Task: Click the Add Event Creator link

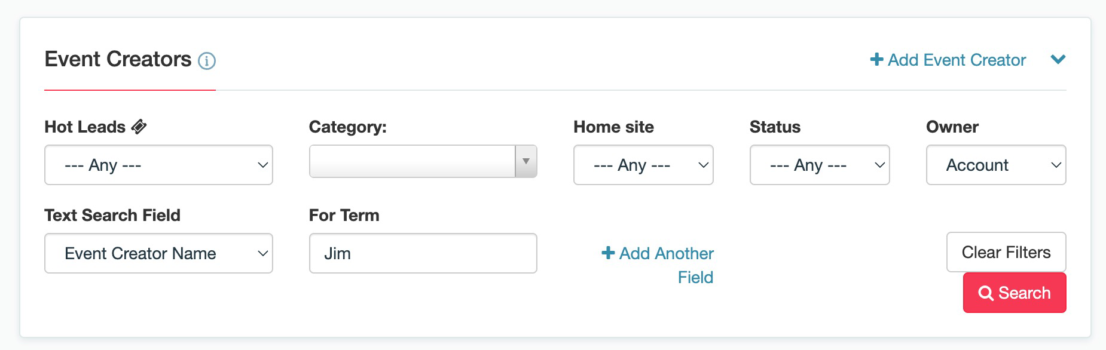Action: click(948, 60)
